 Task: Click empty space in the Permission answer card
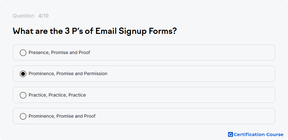[x=191, y=74]
